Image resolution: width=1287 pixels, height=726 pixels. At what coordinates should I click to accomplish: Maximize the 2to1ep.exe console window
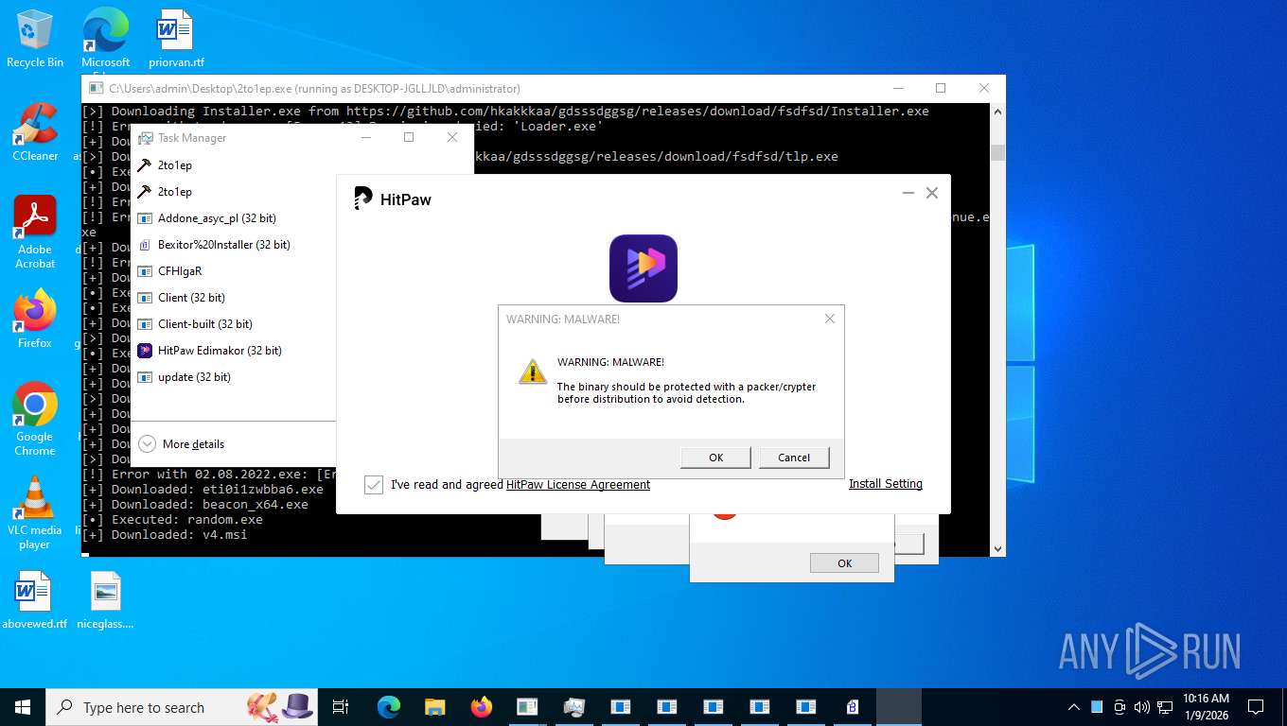pyautogui.click(x=941, y=88)
